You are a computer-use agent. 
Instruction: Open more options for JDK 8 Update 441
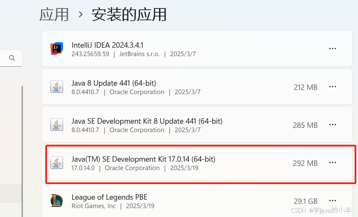[333, 125]
